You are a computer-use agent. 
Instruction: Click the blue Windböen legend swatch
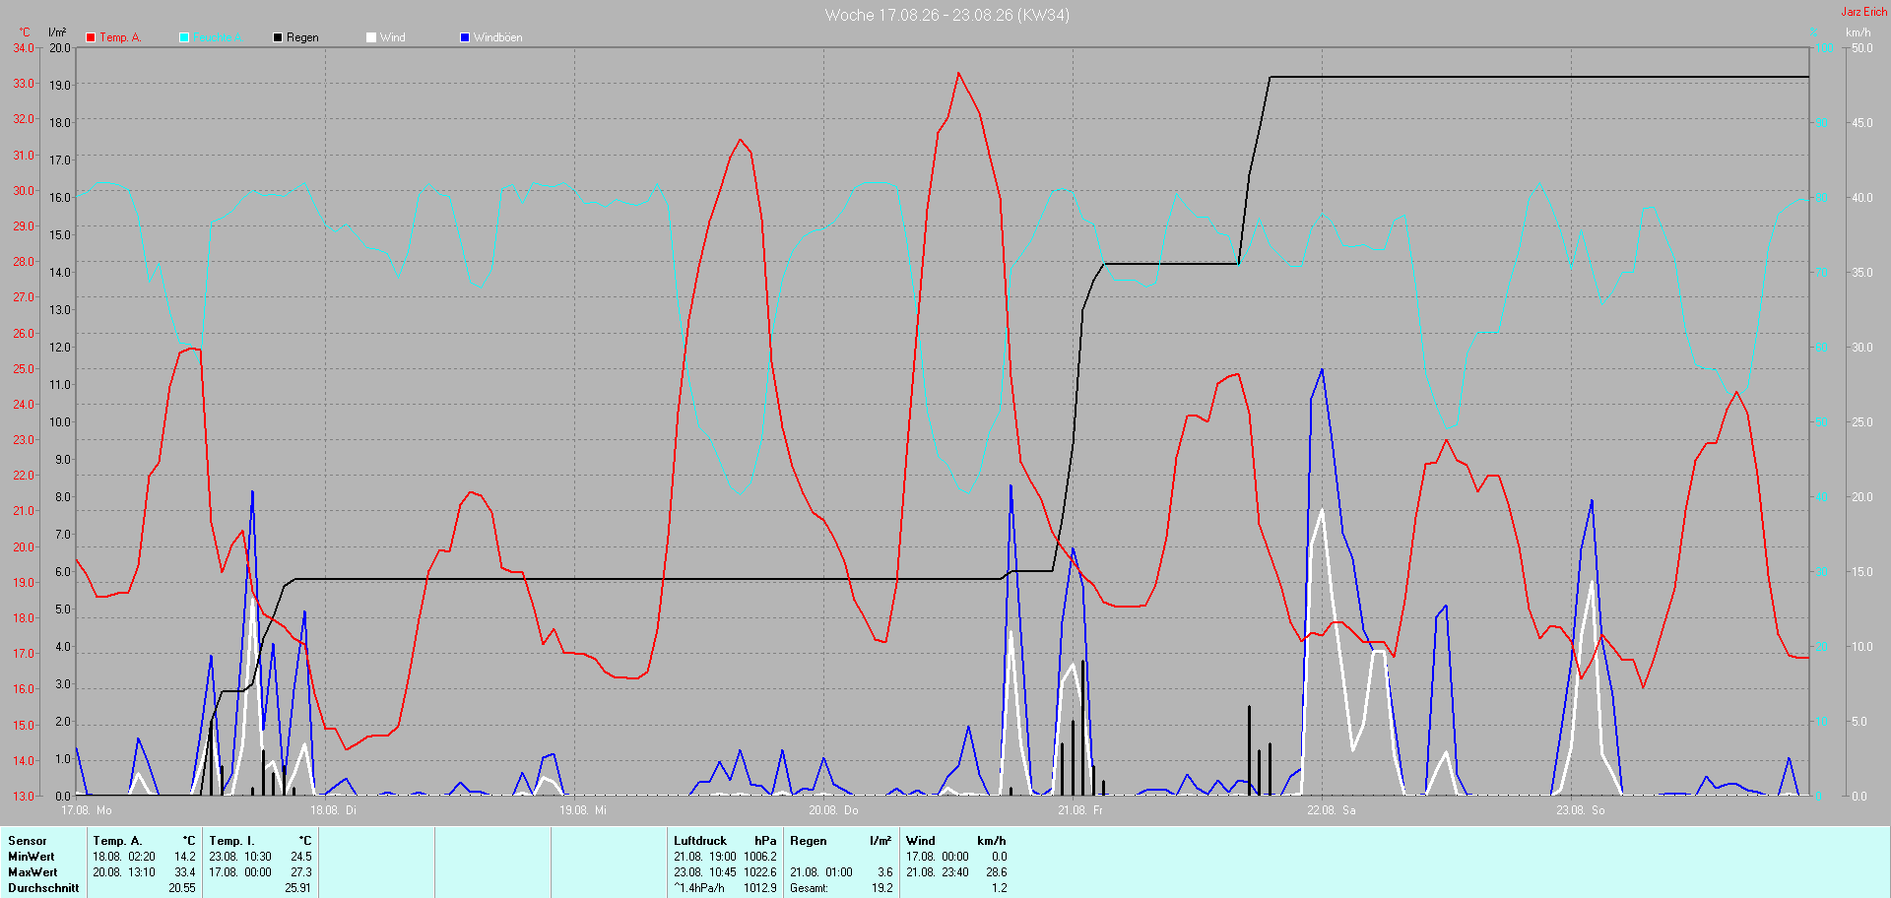pos(465,37)
